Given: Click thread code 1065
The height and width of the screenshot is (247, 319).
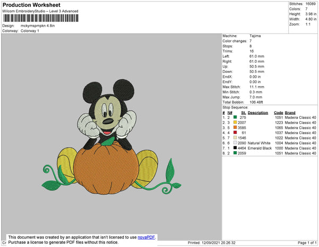Looking at the screenshot, I should pyautogui.click(x=279, y=128).
